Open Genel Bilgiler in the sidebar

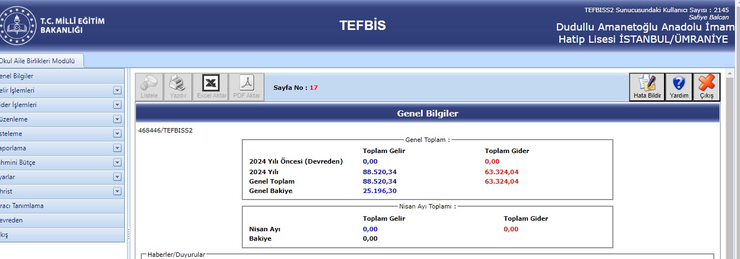62,76
